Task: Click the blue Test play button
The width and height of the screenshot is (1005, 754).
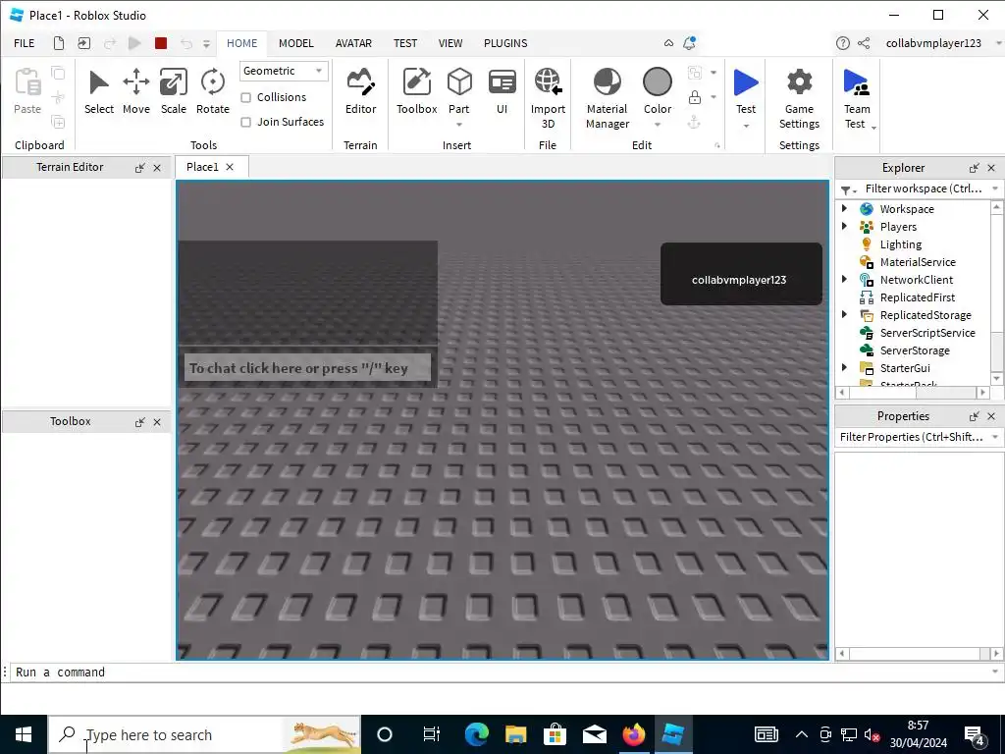Action: [x=746, y=82]
